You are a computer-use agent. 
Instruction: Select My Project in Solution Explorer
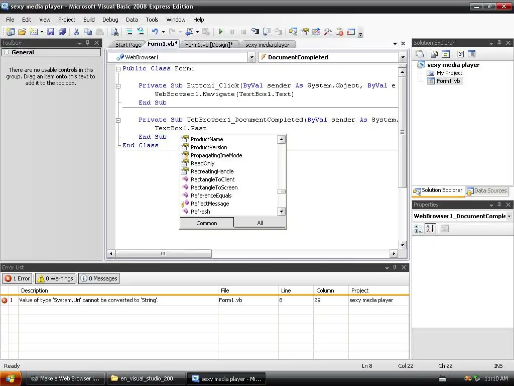[449, 73]
